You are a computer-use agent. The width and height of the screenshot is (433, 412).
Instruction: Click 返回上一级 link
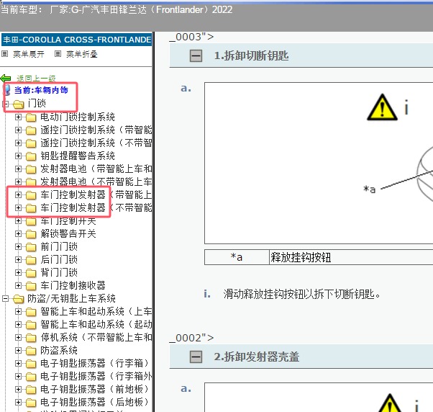pyautogui.click(x=36, y=79)
